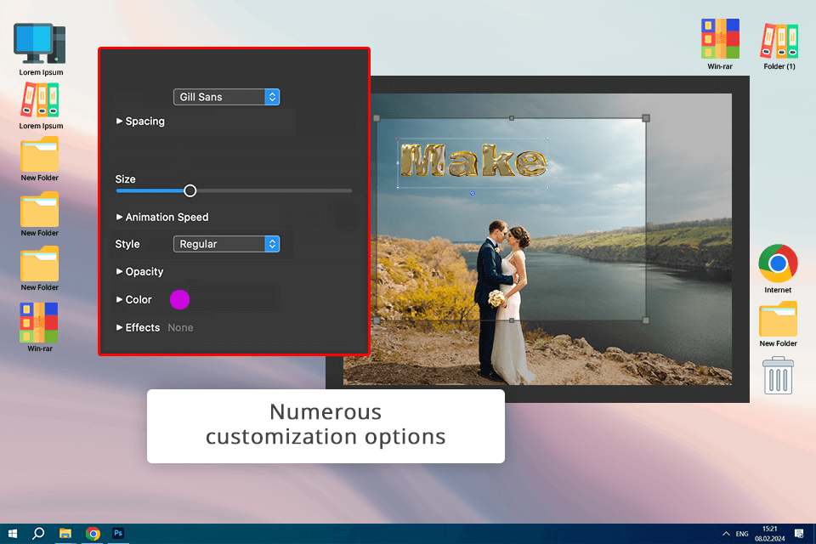Click the wedding couple in the photo
Screen dimensions: 816x544
pos(502,302)
